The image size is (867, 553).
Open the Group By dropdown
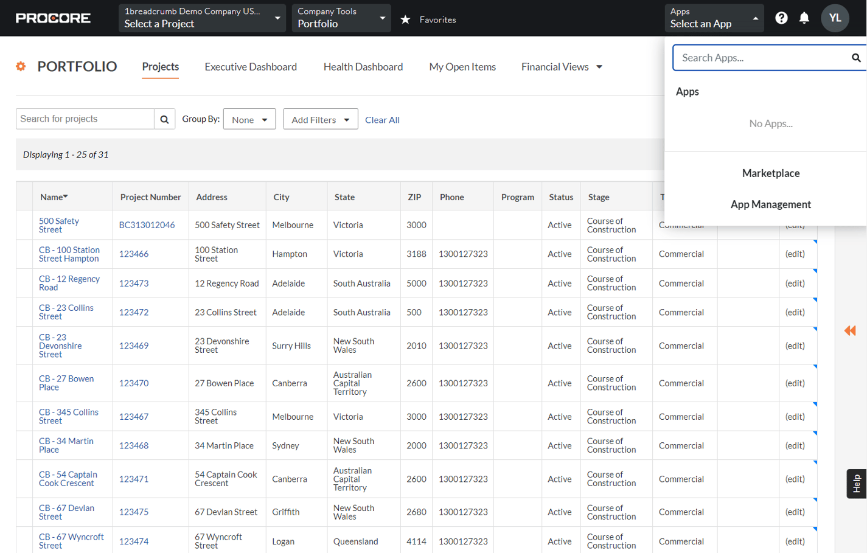pyautogui.click(x=249, y=119)
